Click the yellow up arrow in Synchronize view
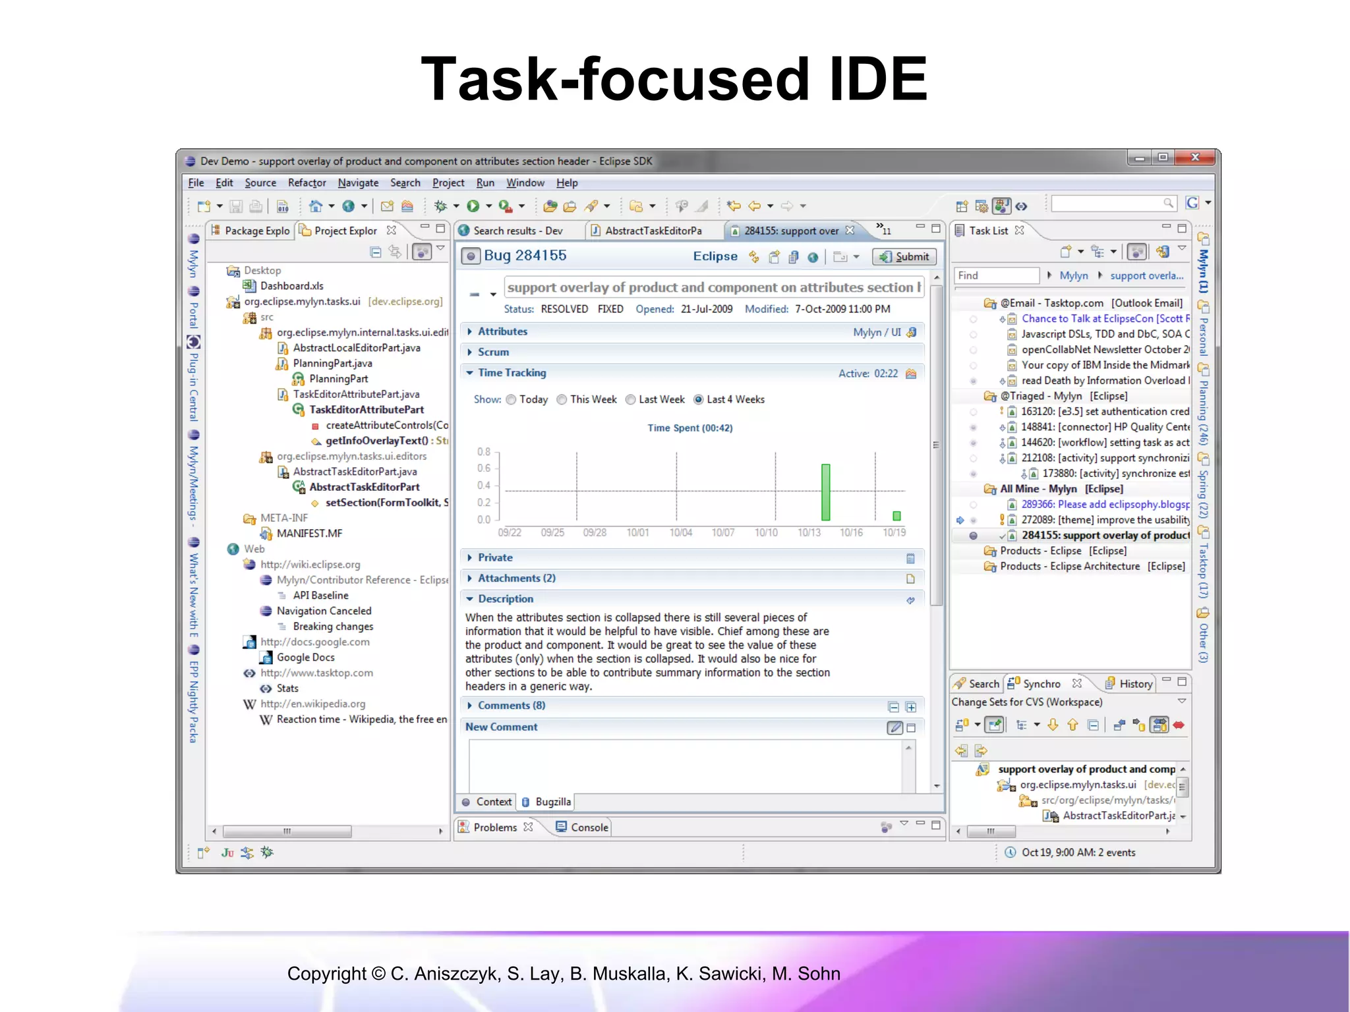Image resolution: width=1350 pixels, height=1012 pixels. click(1072, 725)
